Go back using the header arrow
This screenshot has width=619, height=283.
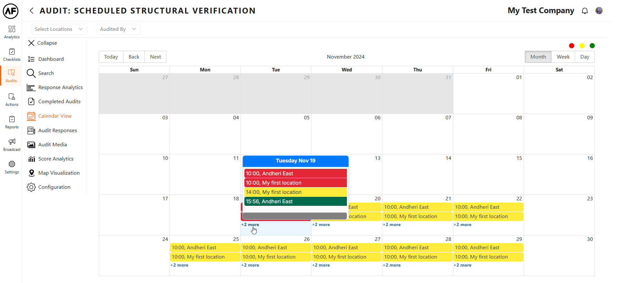tap(32, 11)
